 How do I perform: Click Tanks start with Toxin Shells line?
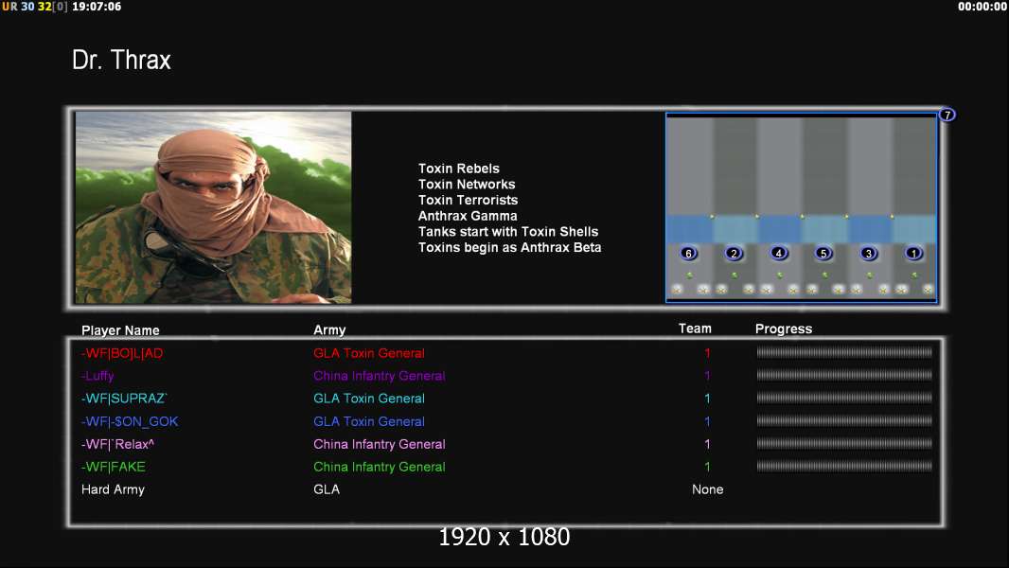(508, 232)
